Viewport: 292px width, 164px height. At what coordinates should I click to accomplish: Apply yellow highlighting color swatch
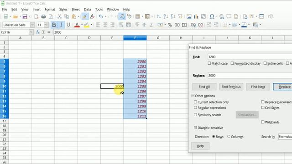tap(87, 25)
